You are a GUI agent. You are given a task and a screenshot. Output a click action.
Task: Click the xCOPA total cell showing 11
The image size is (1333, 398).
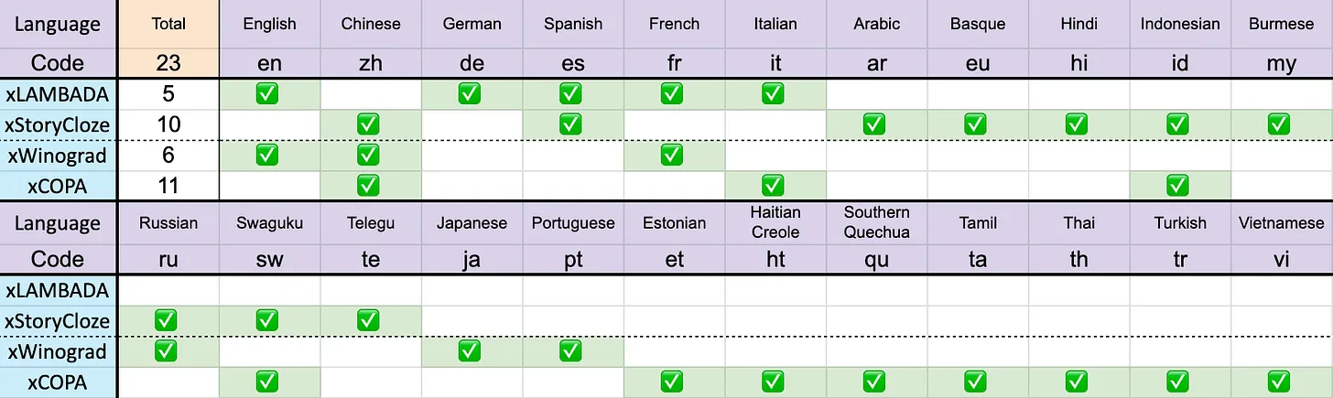click(x=168, y=186)
